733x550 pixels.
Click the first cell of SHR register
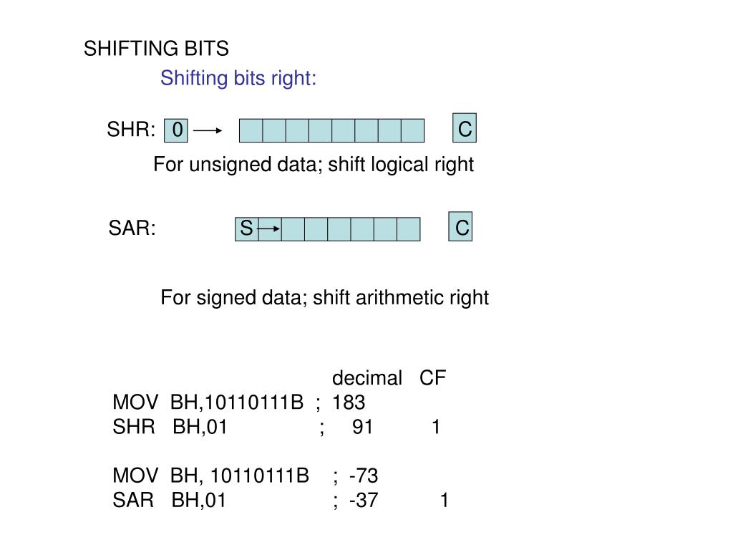tap(251, 130)
